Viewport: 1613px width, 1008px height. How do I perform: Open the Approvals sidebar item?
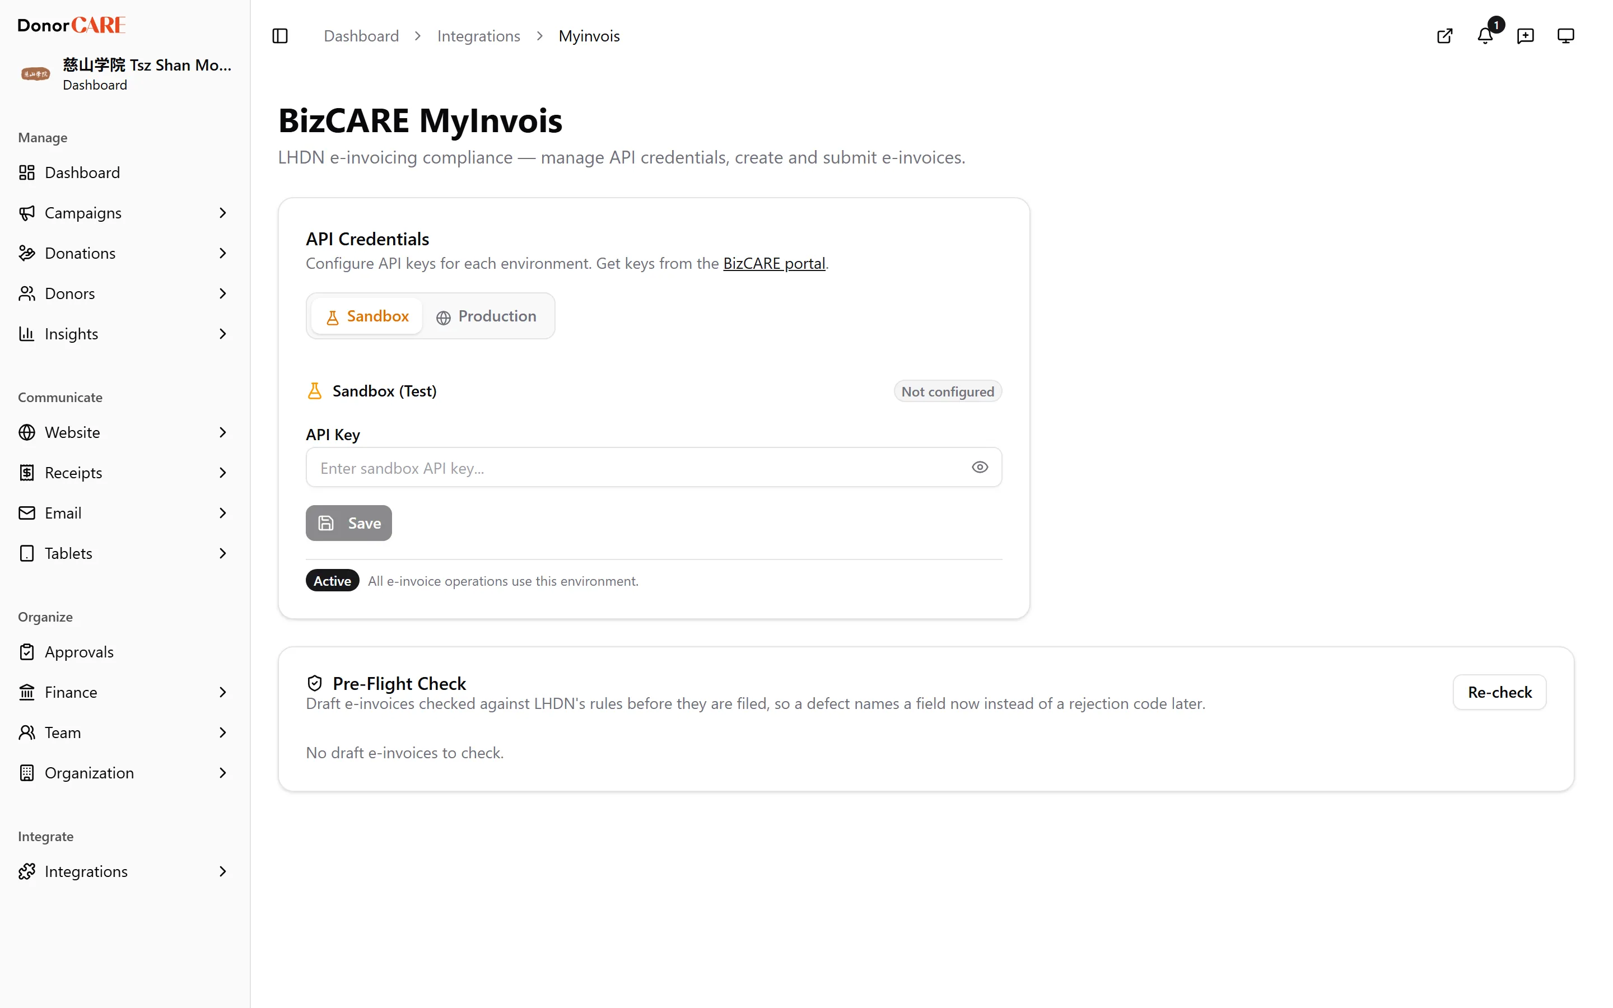125,652
